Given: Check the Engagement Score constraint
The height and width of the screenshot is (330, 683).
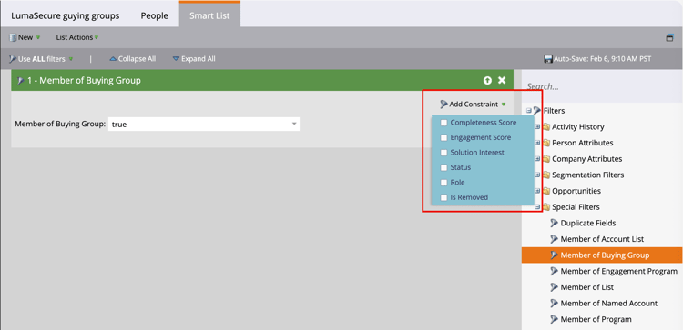Looking at the screenshot, I should click(x=443, y=138).
